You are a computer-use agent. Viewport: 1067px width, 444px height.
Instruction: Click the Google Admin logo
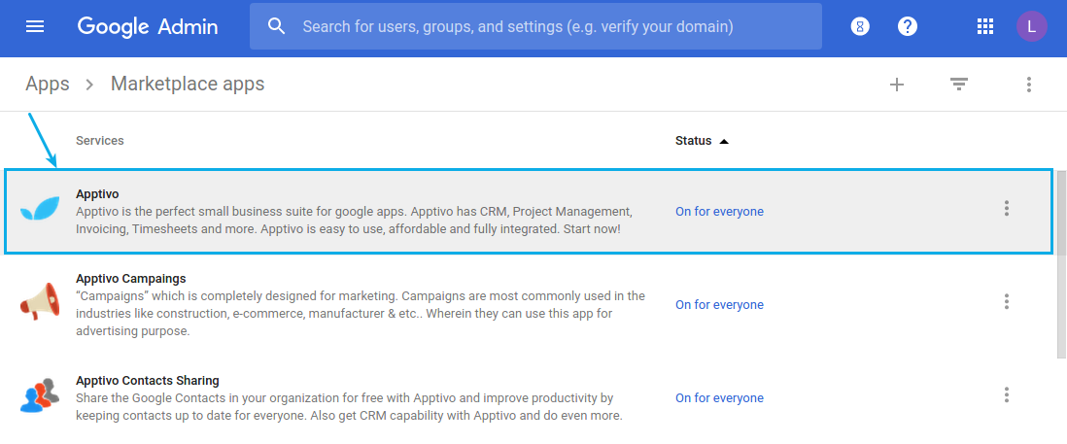pyautogui.click(x=148, y=26)
